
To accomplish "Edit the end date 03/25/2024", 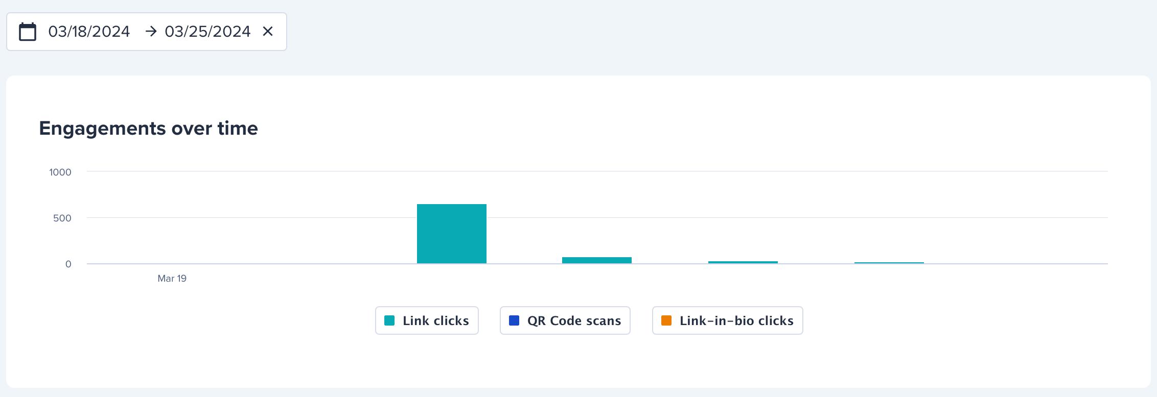I will coord(207,32).
